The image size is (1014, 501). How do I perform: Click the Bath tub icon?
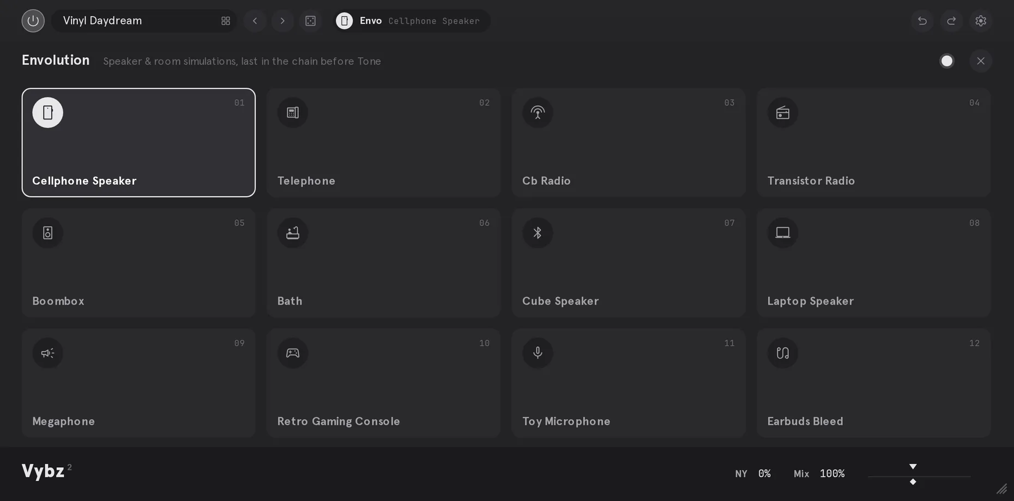point(293,233)
